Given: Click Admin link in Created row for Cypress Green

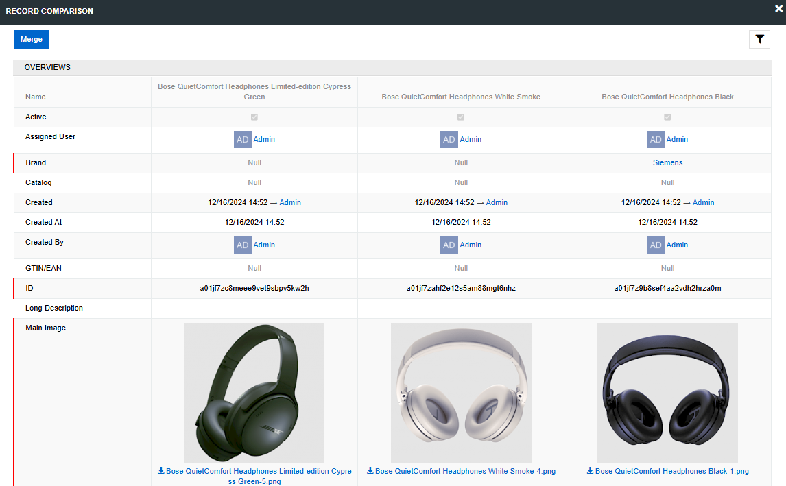Looking at the screenshot, I should (x=290, y=202).
